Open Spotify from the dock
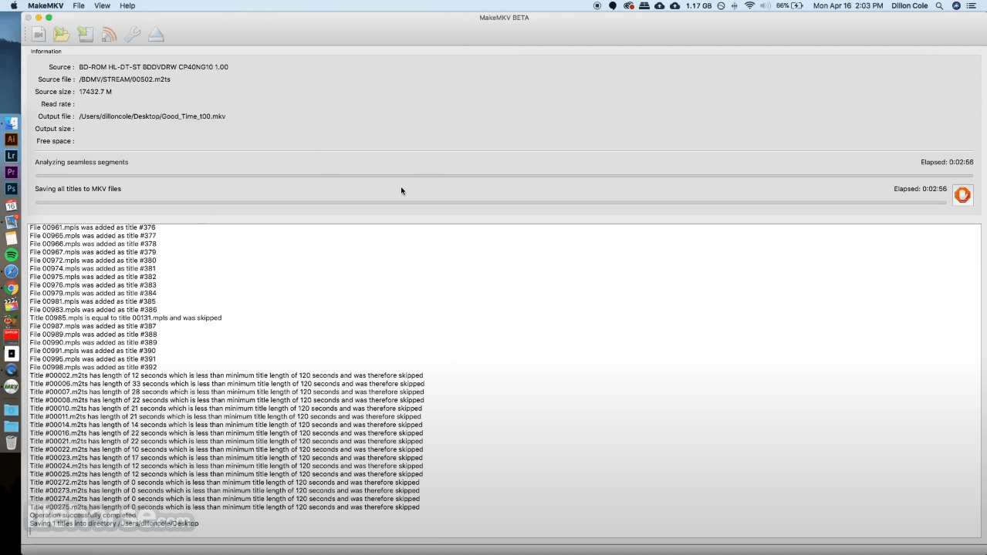The width and height of the screenshot is (987, 555). pyautogui.click(x=11, y=255)
